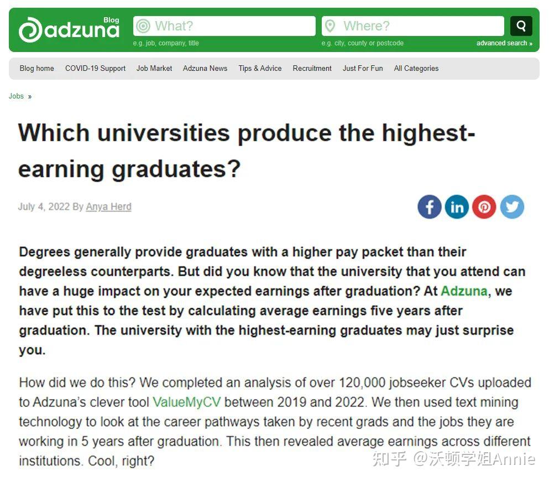Viewport: 549px width, 481px height.
Task: Click the Adzuna logo
Action: click(x=69, y=29)
